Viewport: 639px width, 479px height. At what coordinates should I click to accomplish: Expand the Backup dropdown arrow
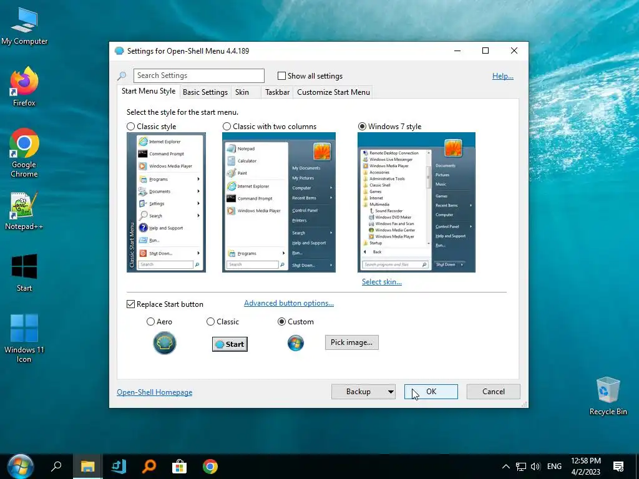coord(391,392)
